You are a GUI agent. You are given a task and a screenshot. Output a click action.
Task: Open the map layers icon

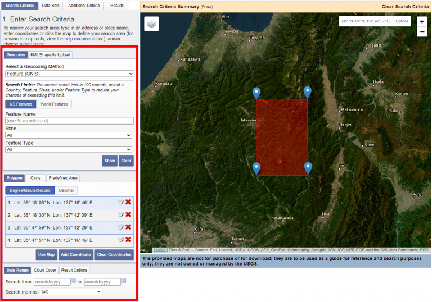(151, 24)
